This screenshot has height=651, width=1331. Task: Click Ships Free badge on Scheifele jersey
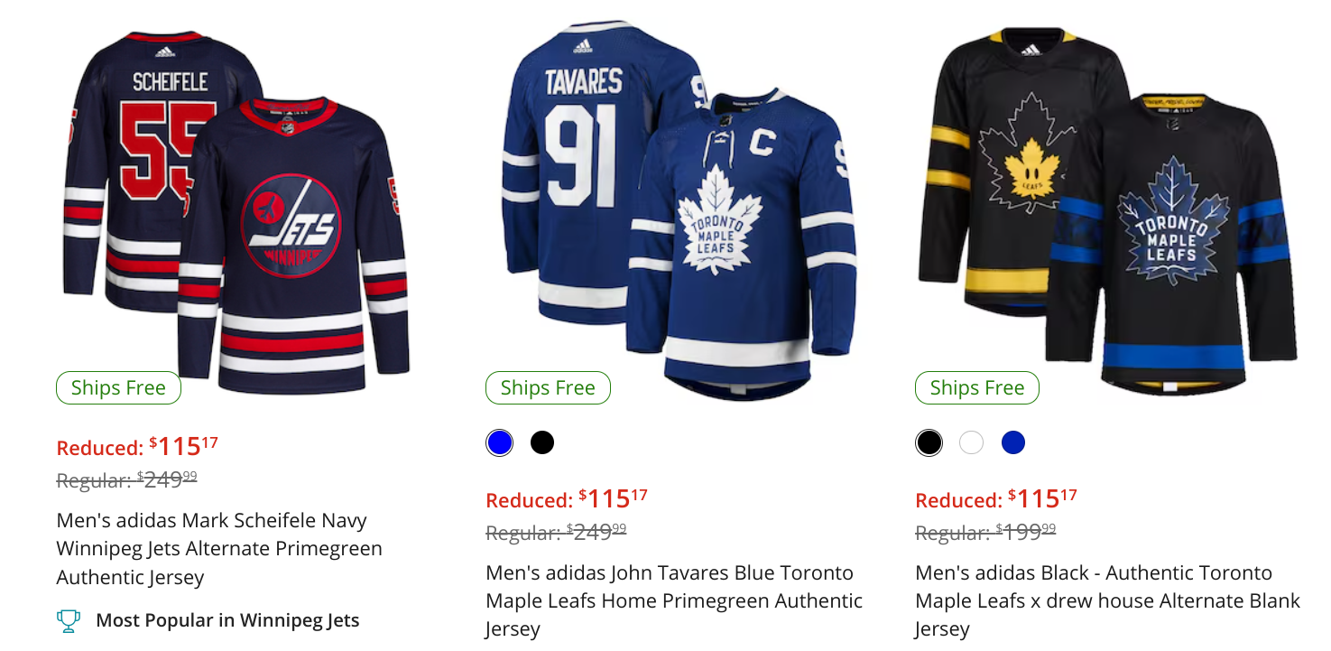click(118, 388)
